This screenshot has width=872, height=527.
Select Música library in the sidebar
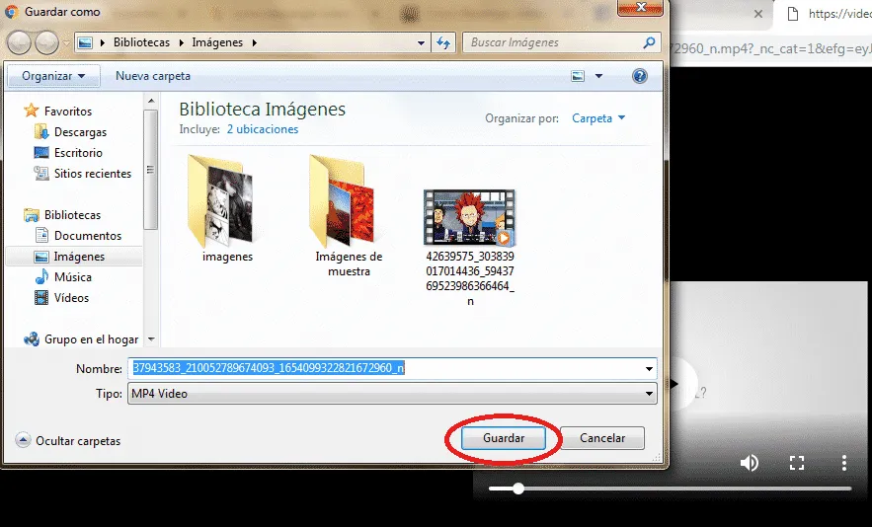[72, 277]
